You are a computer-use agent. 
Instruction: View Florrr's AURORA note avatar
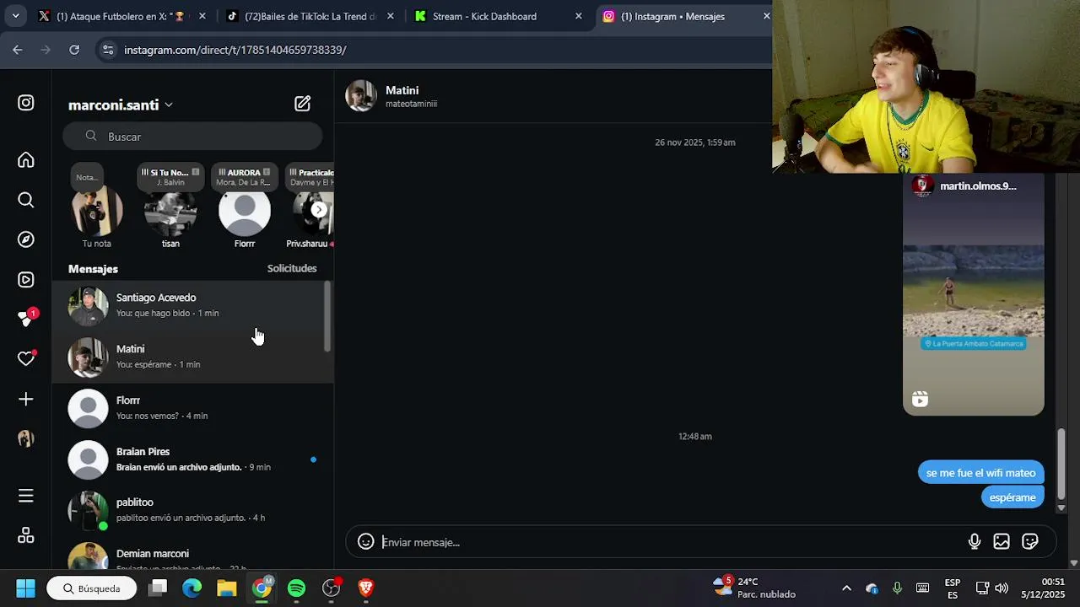click(x=245, y=211)
